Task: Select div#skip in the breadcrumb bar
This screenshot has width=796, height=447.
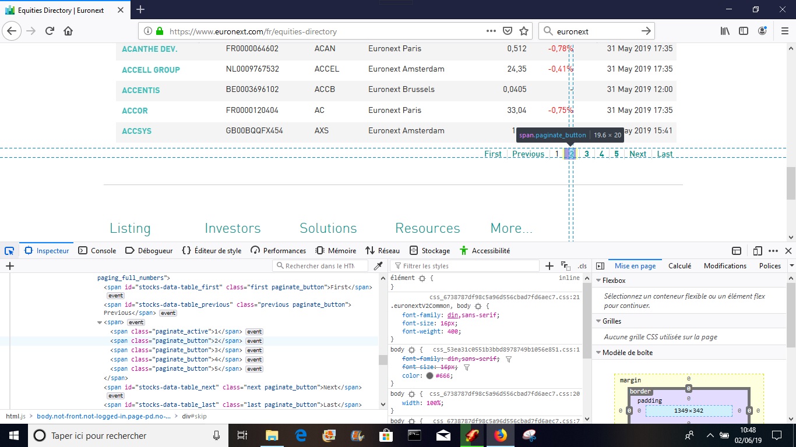Action: tap(194, 416)
